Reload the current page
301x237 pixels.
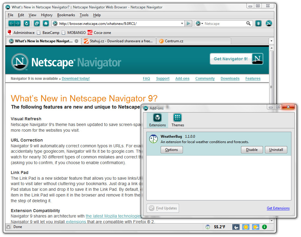[26, 23]
